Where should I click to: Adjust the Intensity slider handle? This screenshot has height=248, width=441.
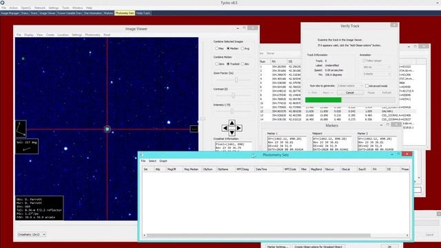click(232, 112)
